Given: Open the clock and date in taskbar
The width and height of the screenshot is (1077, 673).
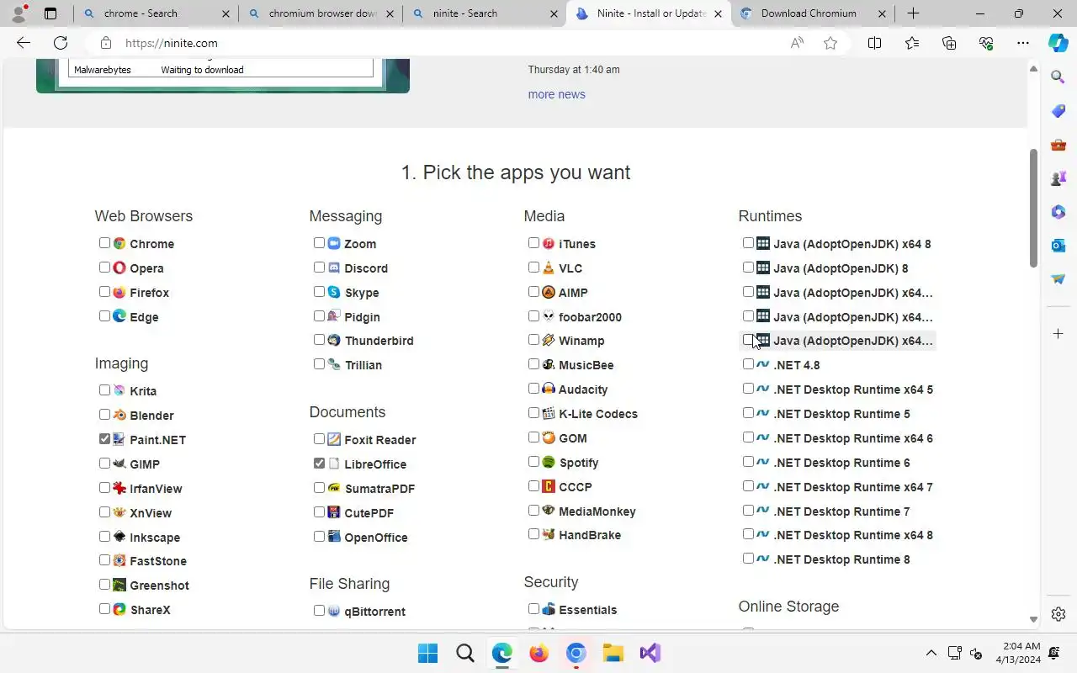Looking at the screenshot, I should 1018,653.
